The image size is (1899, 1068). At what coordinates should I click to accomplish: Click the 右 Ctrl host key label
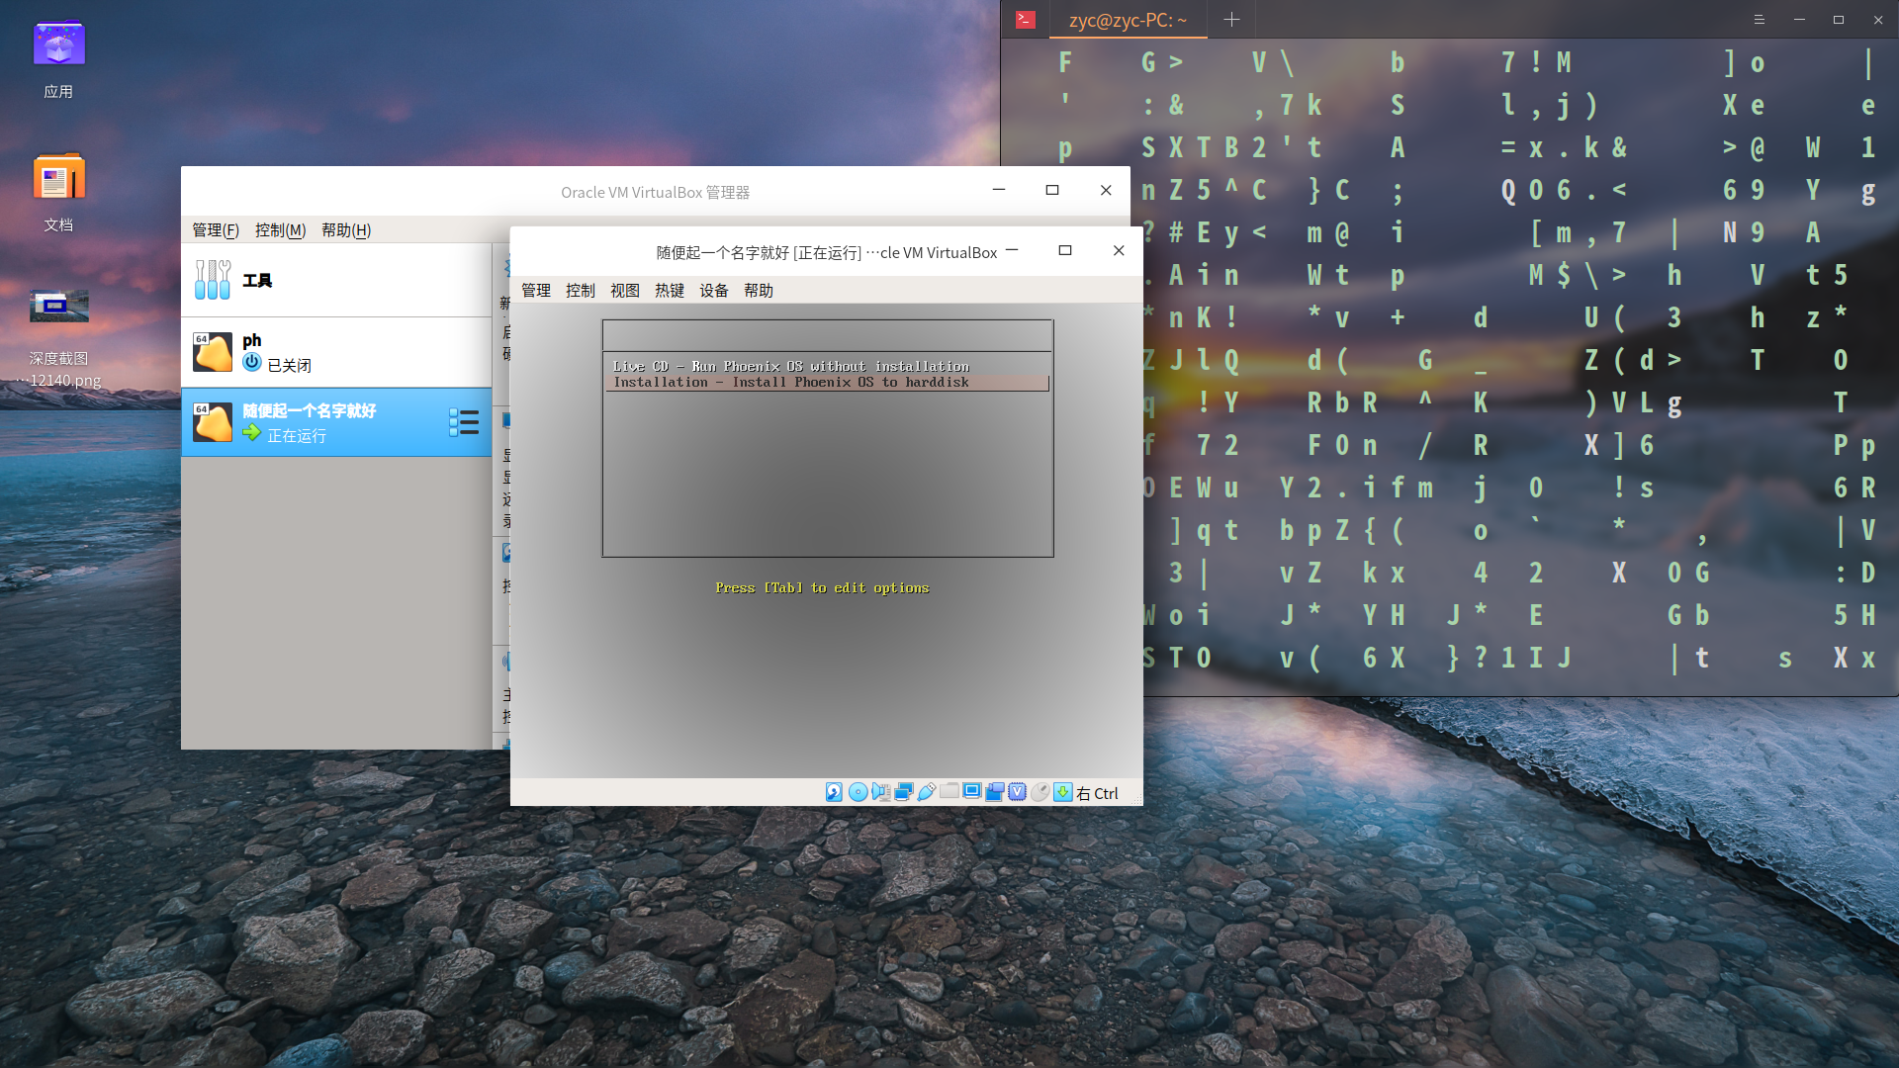[x=1097, y=793]
